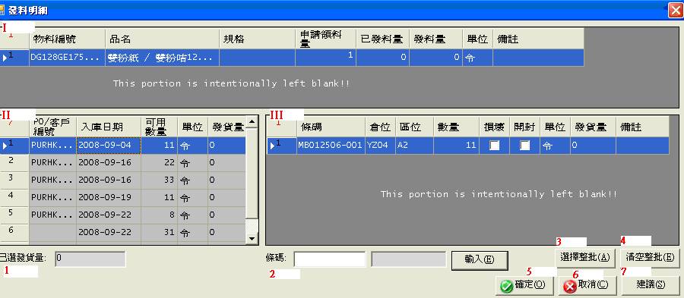Click the batch list scrollbar down arrow

tap(252, 238)
